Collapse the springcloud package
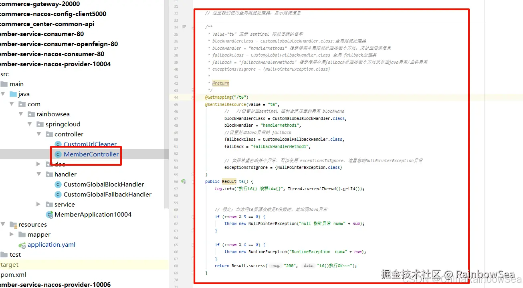The height and width of the screenshot is (288, 523). tap(30, 124)
